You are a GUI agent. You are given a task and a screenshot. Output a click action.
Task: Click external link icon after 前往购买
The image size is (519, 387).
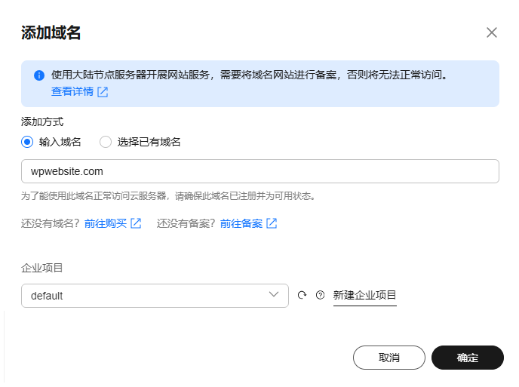[136, 223]
